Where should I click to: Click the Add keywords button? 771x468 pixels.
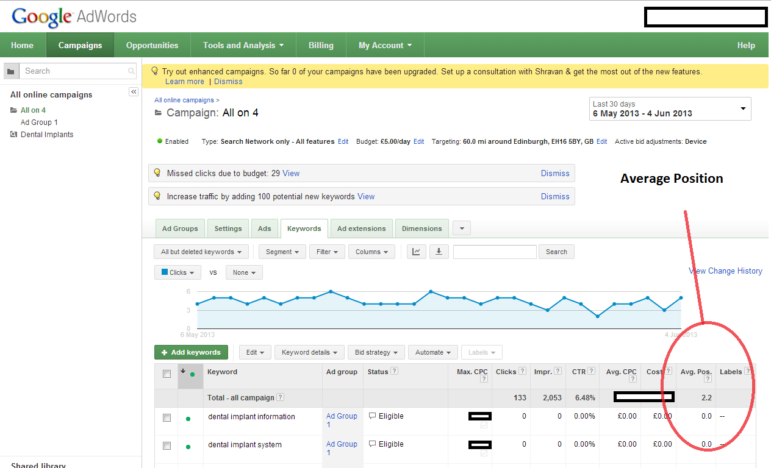pos(191,352)
